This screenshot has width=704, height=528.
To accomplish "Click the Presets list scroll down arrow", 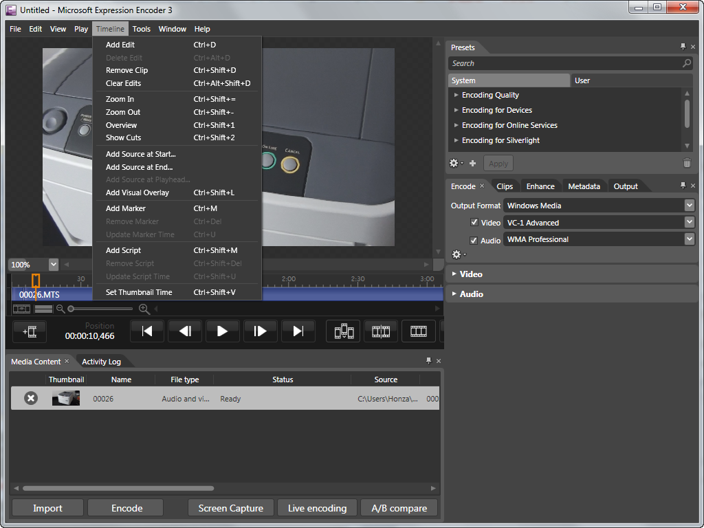I will tap(687, 146).
